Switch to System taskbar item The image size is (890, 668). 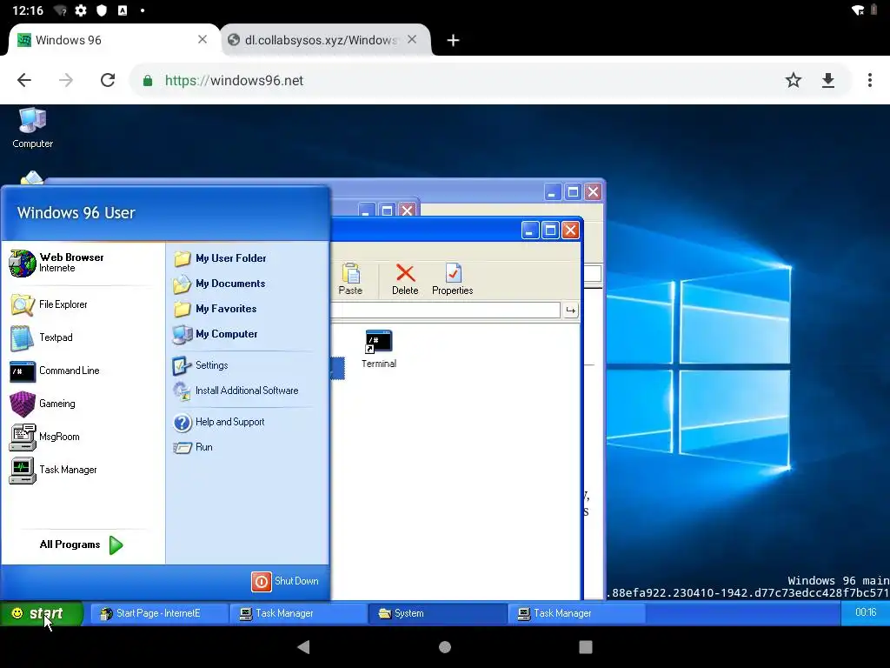click(x=437, y=613)
